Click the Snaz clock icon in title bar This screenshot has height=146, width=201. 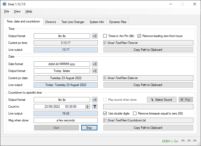4,4
